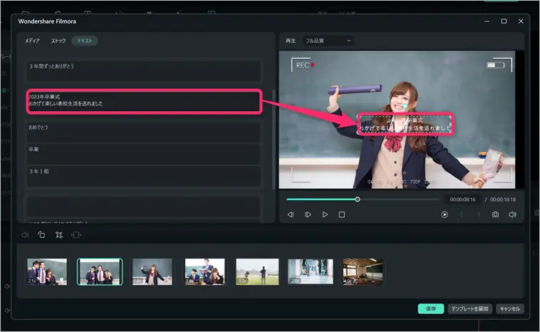Minimize the Wondershare Filmora dialog
This screenshot has width=540, height=332.
coord(487,21)
